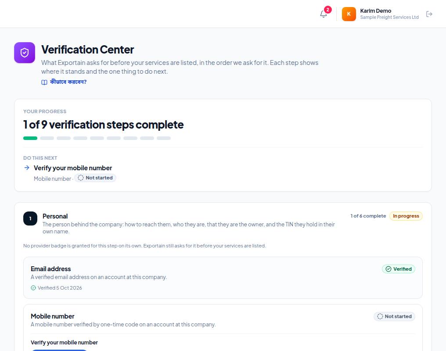This screenshot has height=351, width=446.
Task: Open the notifications bell
Action: pos(324,14)
